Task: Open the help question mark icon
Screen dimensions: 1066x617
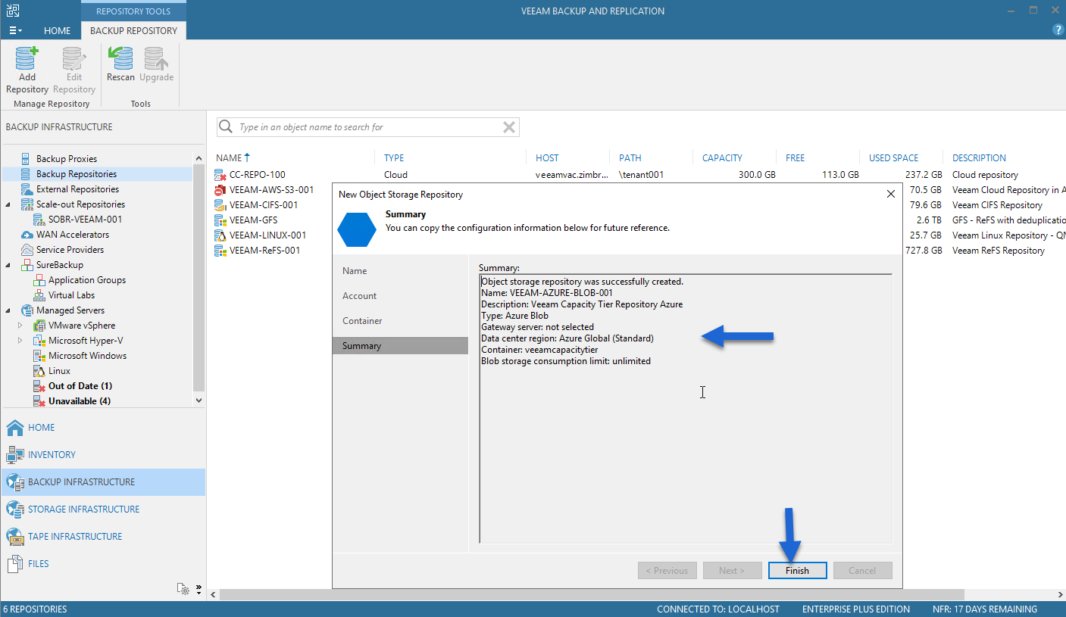Action: tap(1058, 30)
